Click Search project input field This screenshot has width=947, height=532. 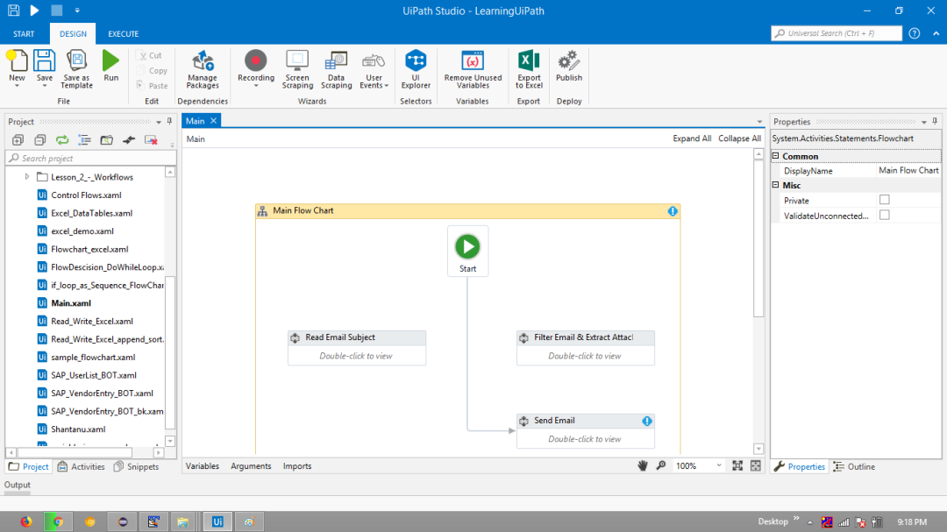(91, 159)
